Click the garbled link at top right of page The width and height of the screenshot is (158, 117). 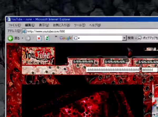[151, 49]
